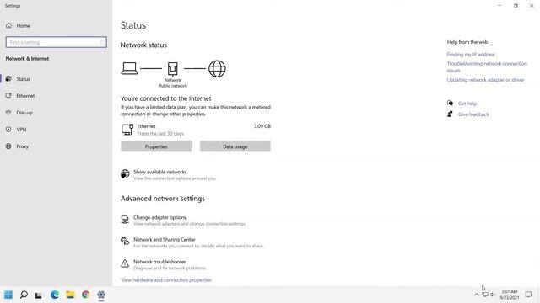540x303 pixels.
Task: Expand hidden system tray icons chevron
Action: 477,295
